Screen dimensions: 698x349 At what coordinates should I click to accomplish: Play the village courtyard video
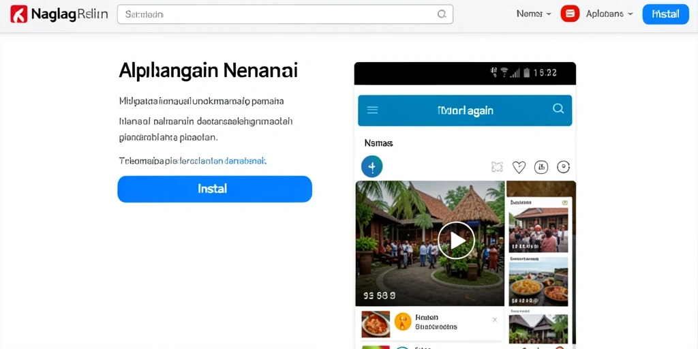pos(456,241)
